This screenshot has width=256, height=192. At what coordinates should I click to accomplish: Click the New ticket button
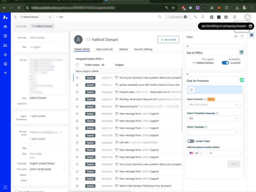click(168, 40)
